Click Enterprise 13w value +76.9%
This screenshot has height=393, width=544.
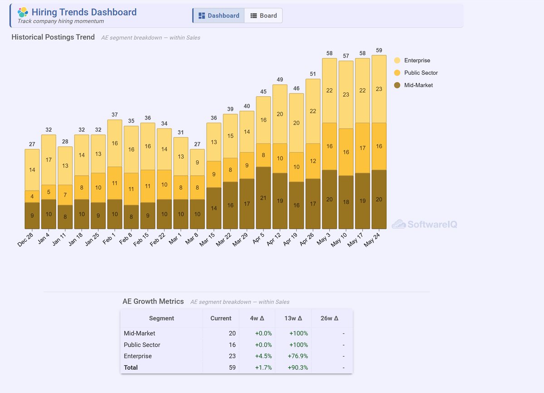(298, 356)
